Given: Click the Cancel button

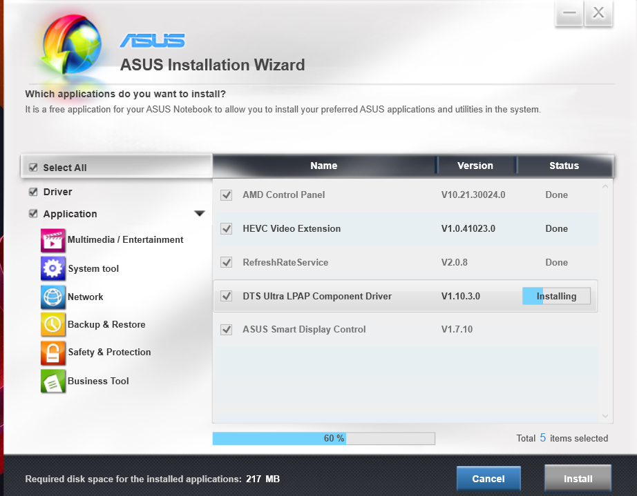Looking at the screenshot, I should (x=488, y=479).
